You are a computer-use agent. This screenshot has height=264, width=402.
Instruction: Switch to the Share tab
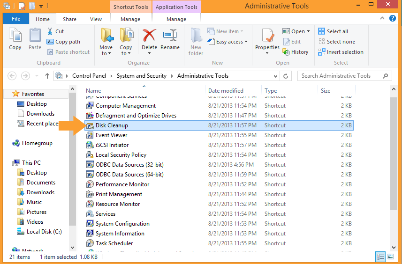[x=69, y=19]
